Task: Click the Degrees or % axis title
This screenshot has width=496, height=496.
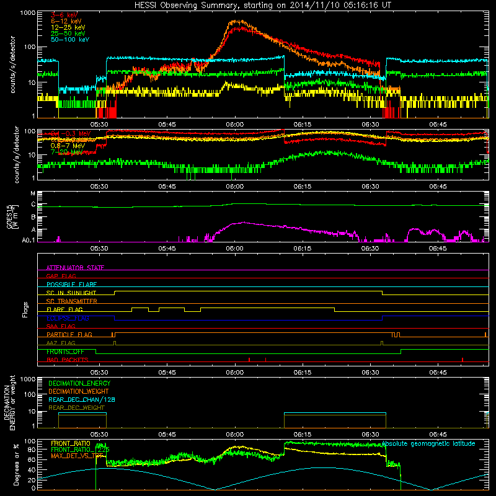Action: pyautogui.click(x=16, y=464)
